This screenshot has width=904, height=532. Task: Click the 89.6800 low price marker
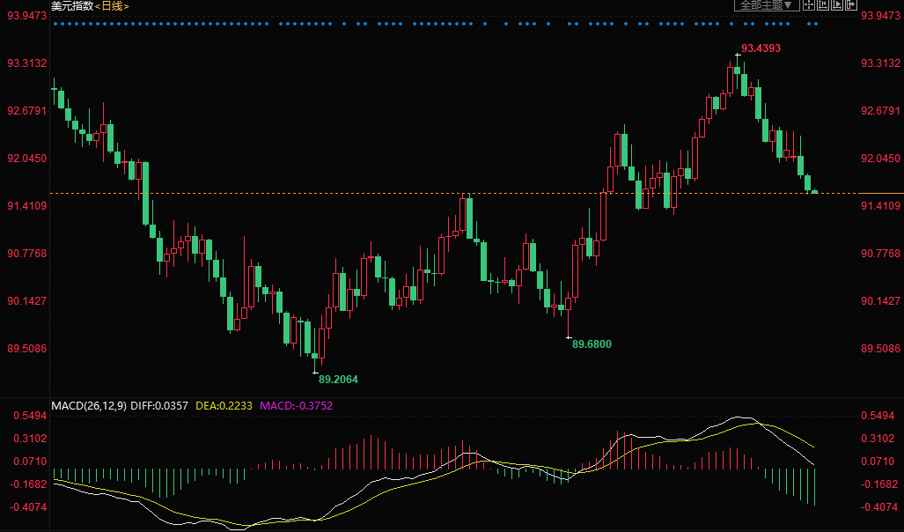[592, 344]
